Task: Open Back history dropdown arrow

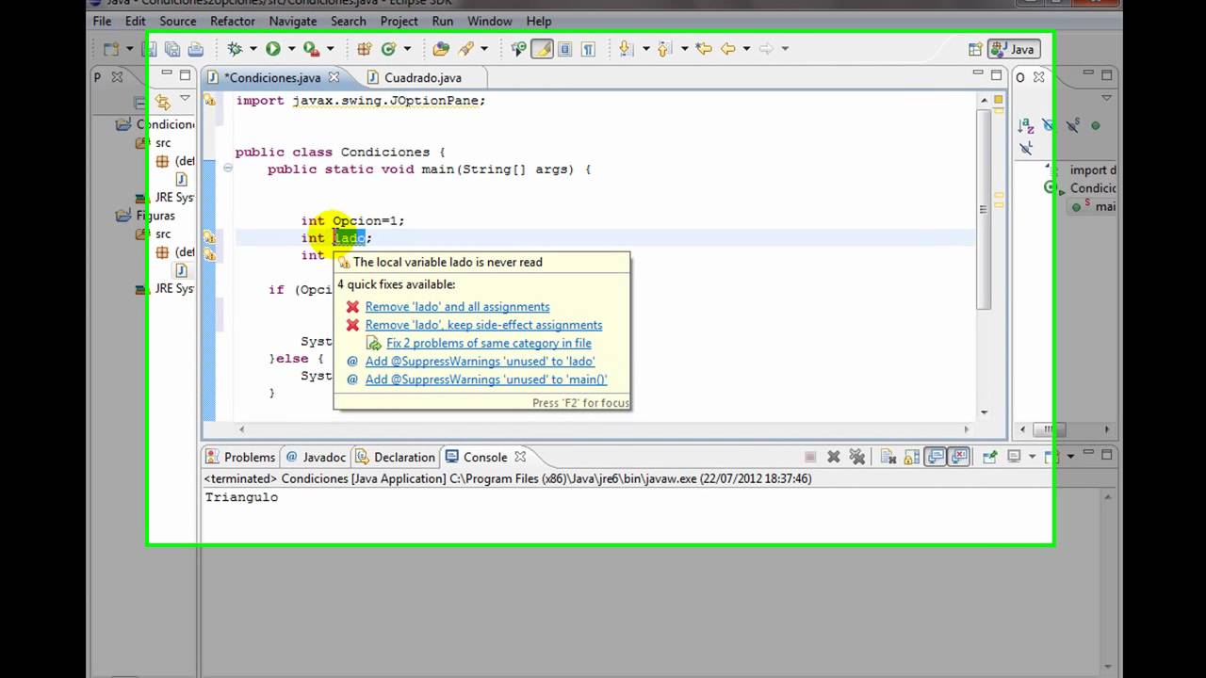Action: 746,49
